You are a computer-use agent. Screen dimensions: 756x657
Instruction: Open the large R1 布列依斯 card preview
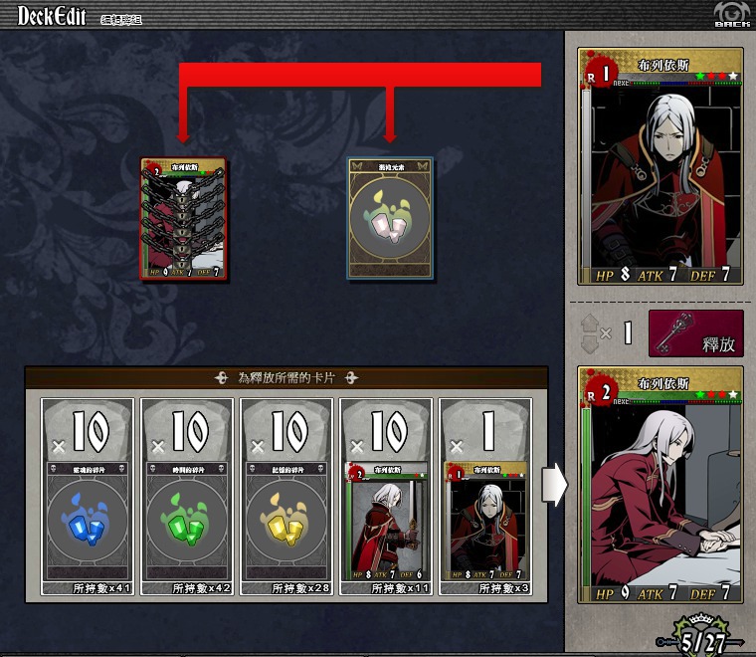[661, 166]
